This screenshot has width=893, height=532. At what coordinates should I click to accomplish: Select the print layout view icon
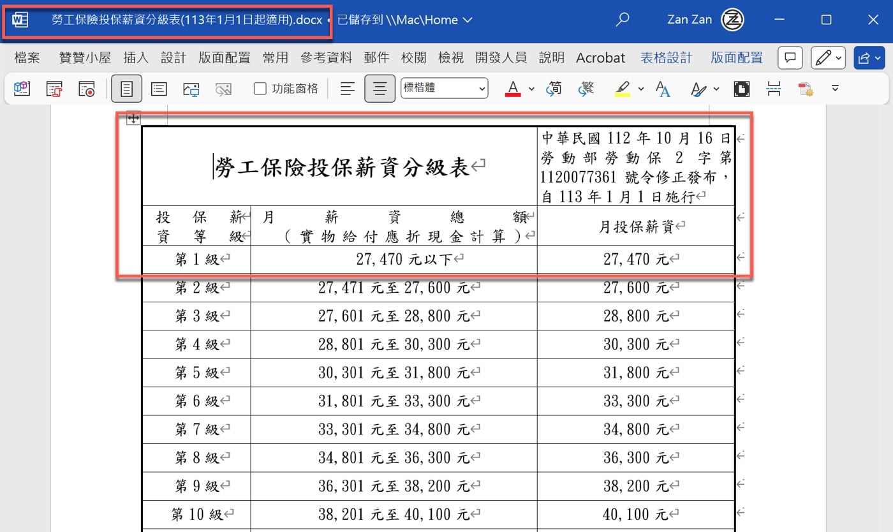(126, 89)
